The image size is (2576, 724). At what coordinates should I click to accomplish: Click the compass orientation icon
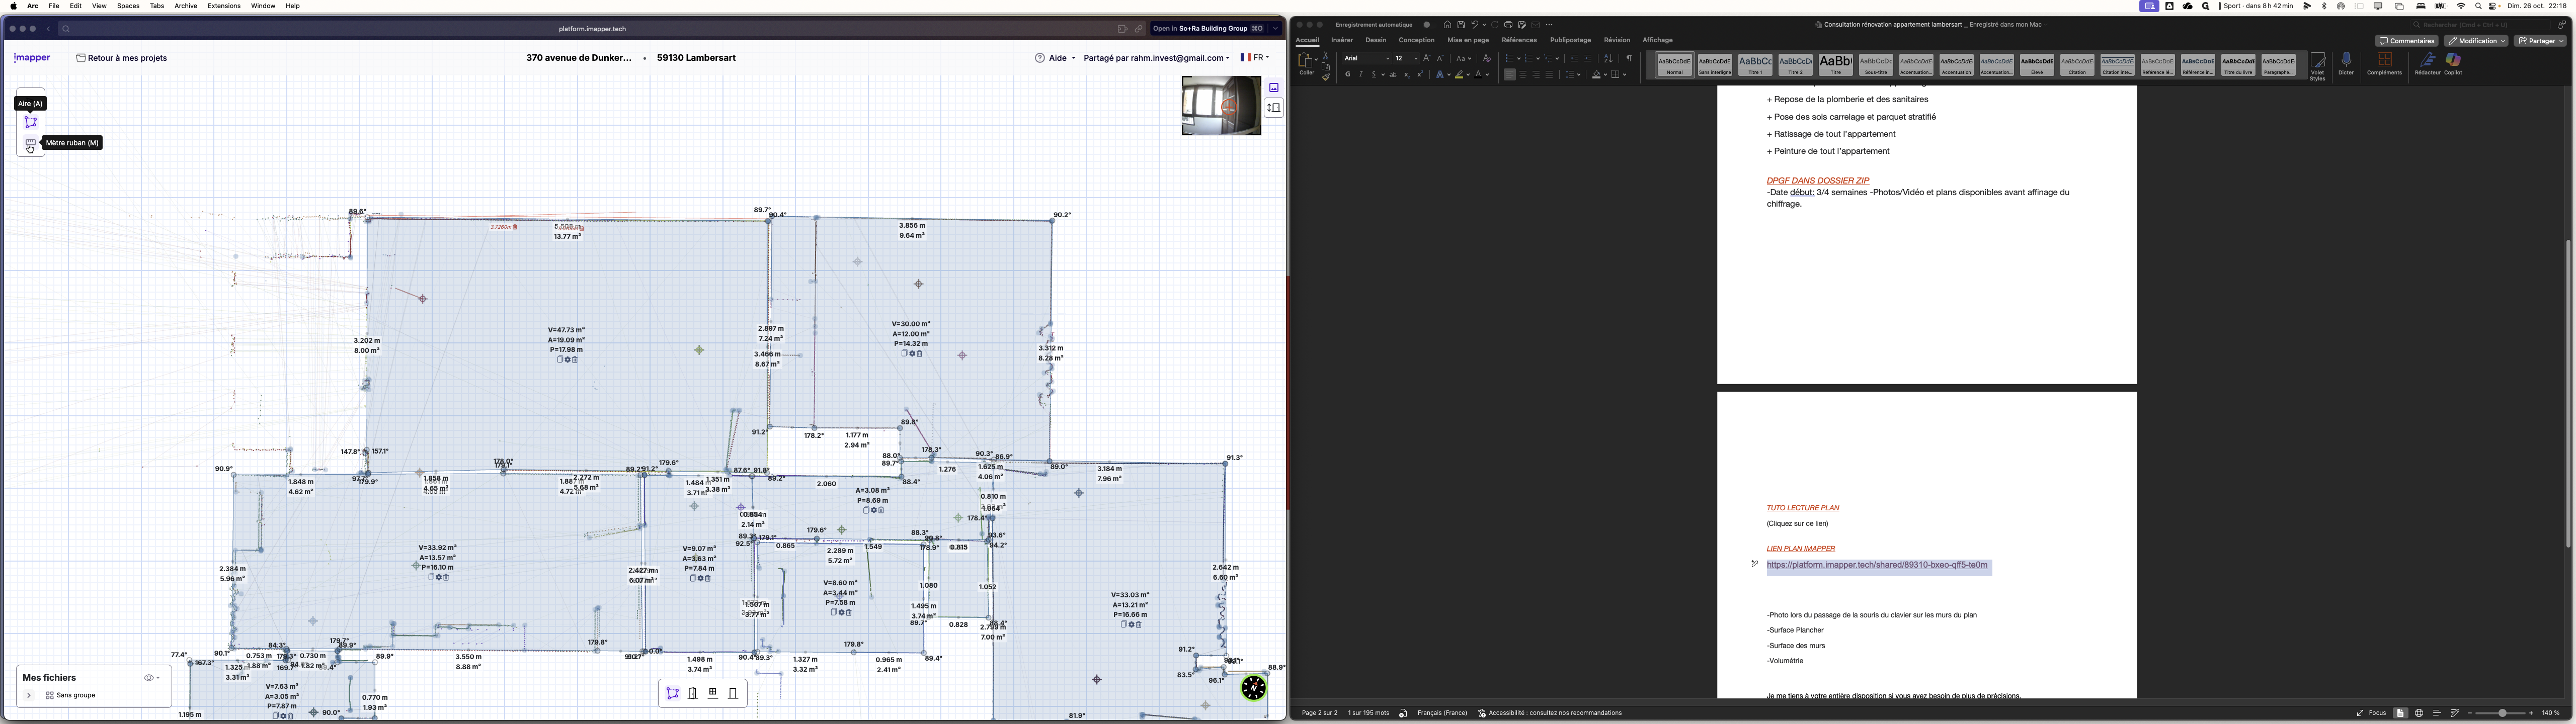pos(1253,687)
